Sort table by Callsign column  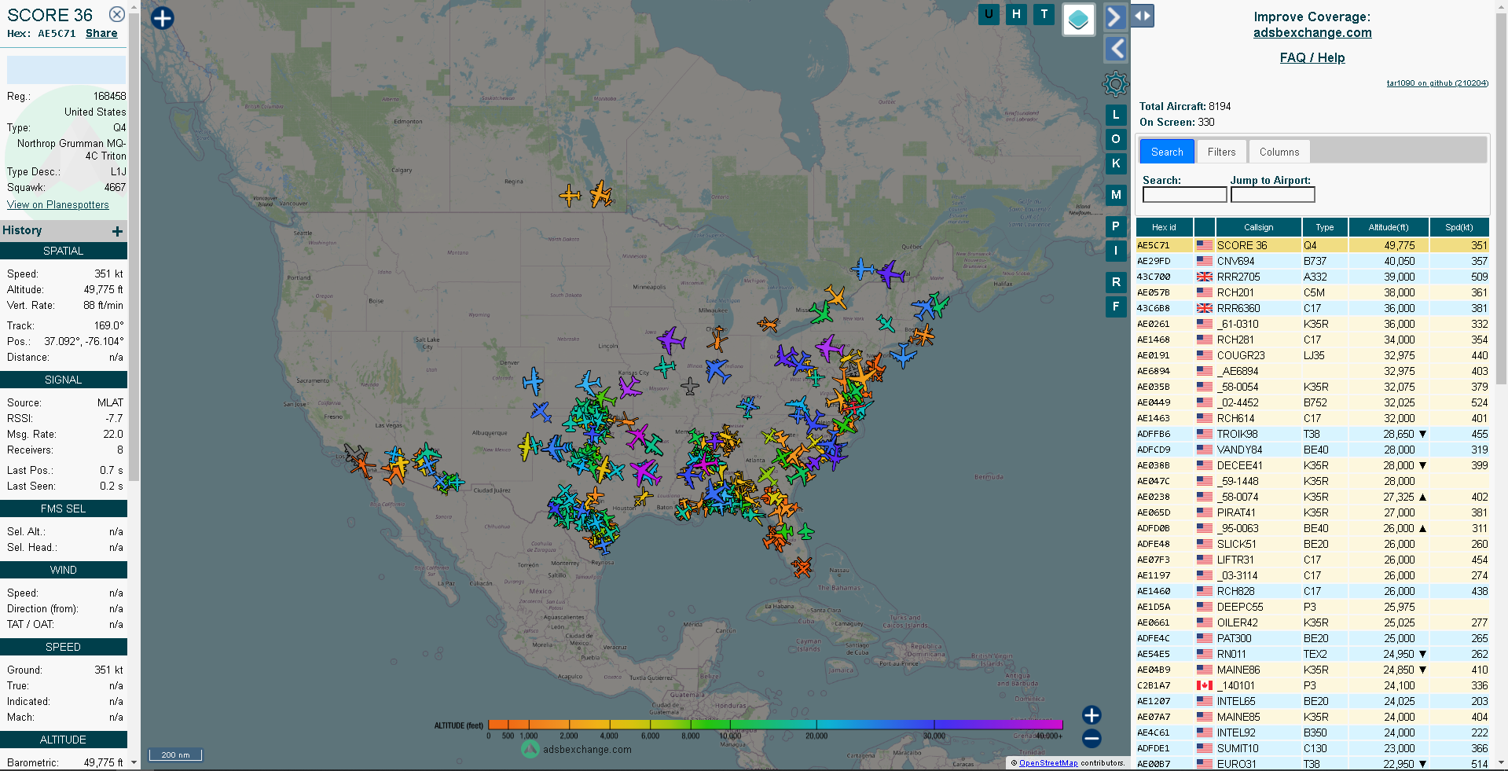click(x=1258, y=227)
